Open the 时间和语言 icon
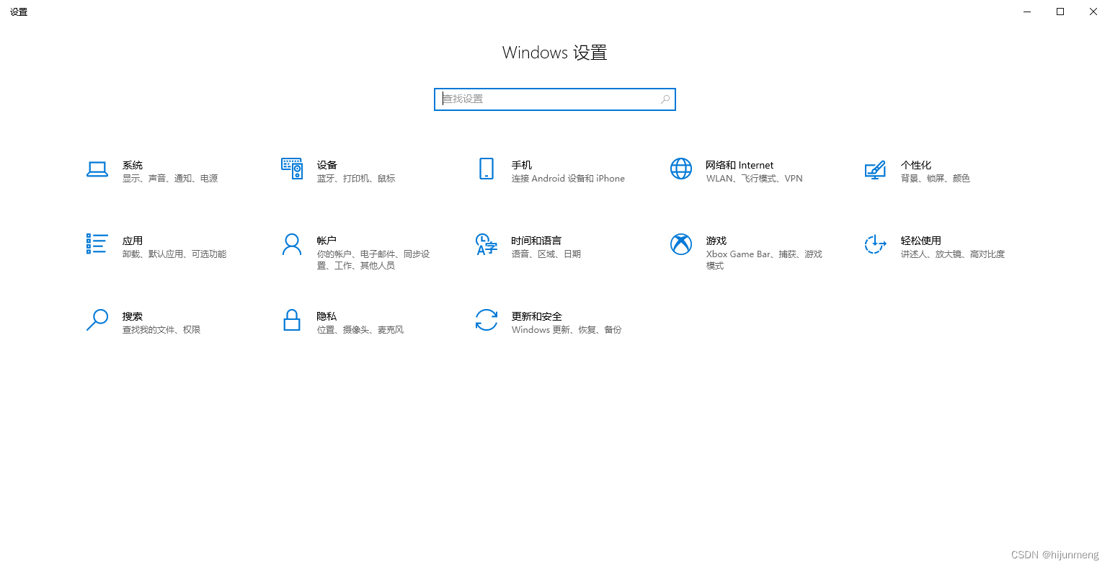Screen dimensions: 1110x567 (x=487, y=244)
